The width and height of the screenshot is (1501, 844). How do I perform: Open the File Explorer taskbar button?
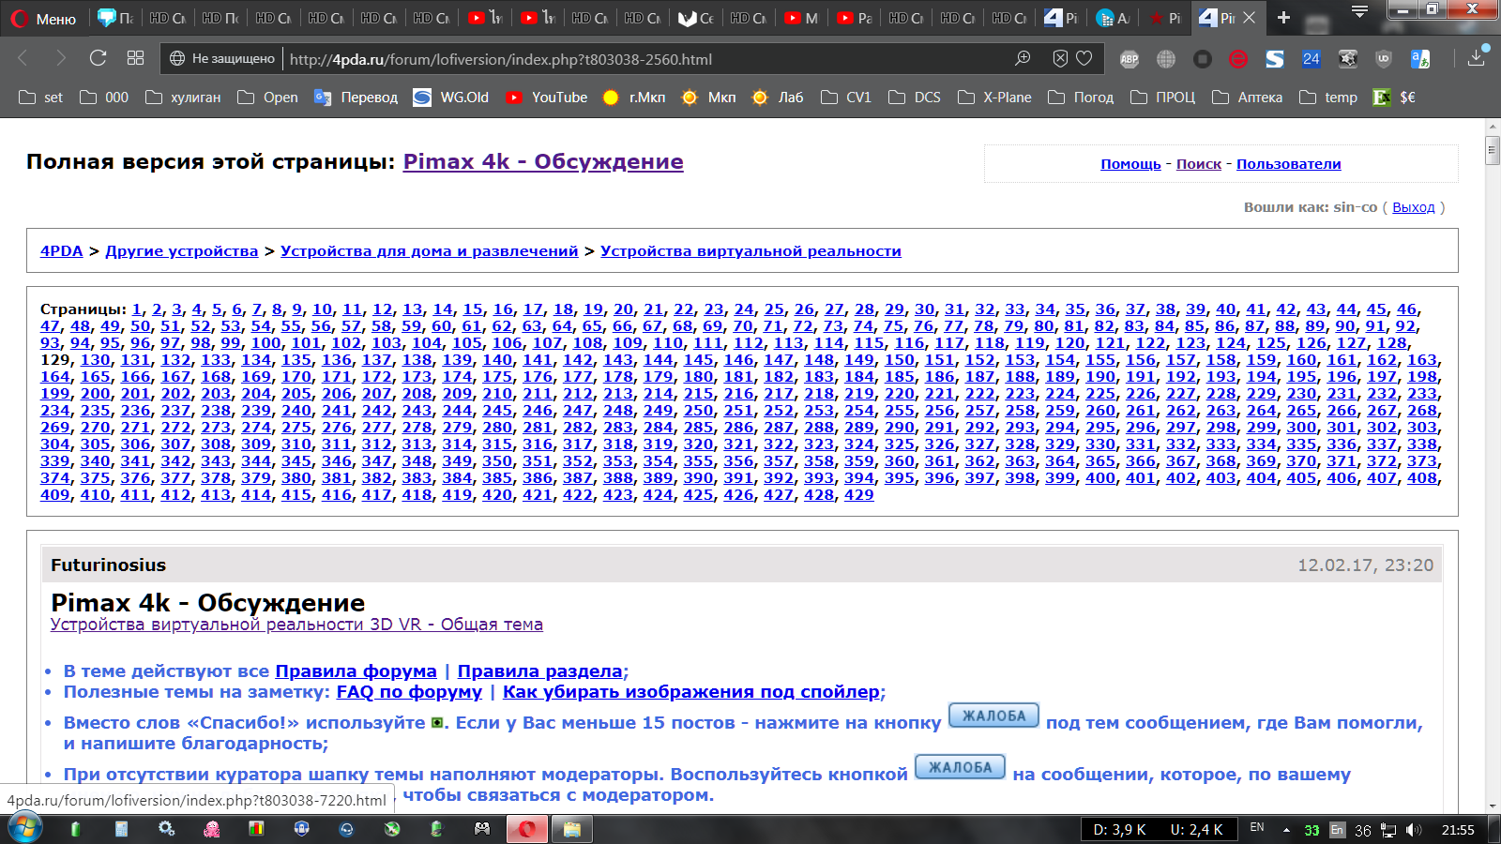click(572, 829)
